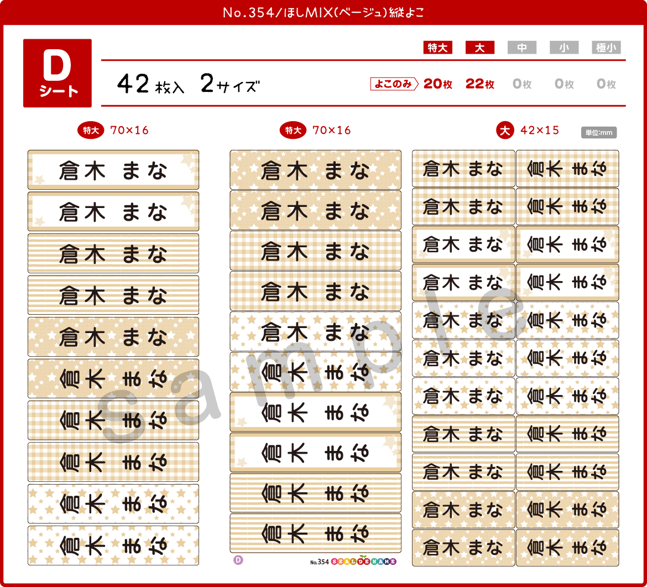Click the 0枚 count under 中
Image resolution: width=647 pixels, height=587 pixels.
point(522,84)
